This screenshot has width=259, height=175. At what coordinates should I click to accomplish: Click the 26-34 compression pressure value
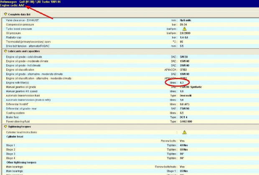tap(183, 25)
